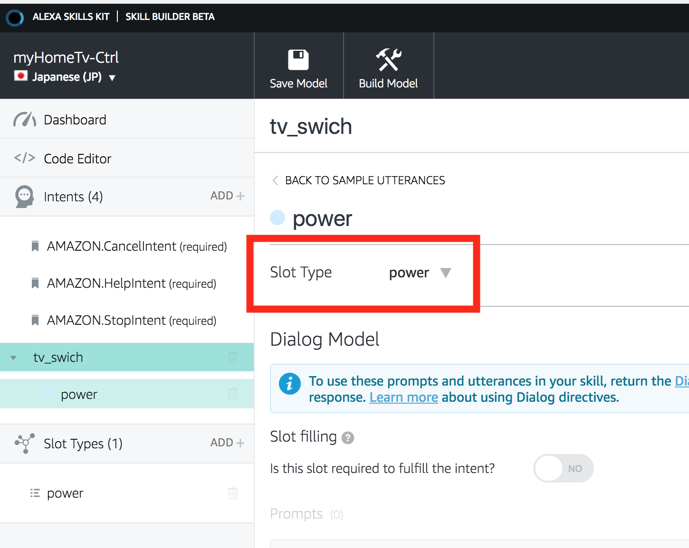689x548 pixels.
Task: Click the list icon beside power slot type
Action: point(35,493)
